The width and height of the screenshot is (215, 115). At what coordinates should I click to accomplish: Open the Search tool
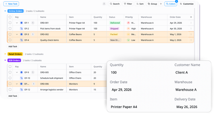(115, 4)
